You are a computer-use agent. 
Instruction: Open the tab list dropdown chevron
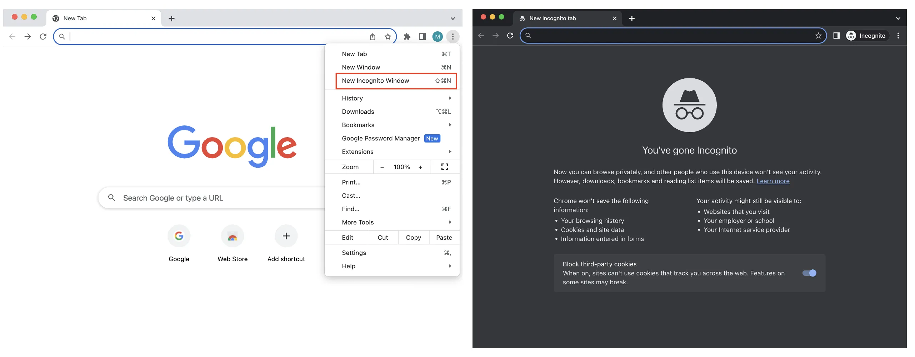tap(452, 18)
